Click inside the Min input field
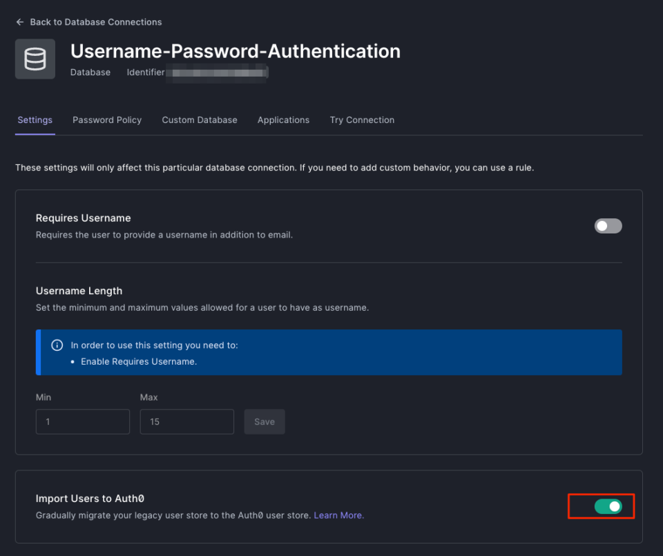663x556 pixels. tap(82, 421)
